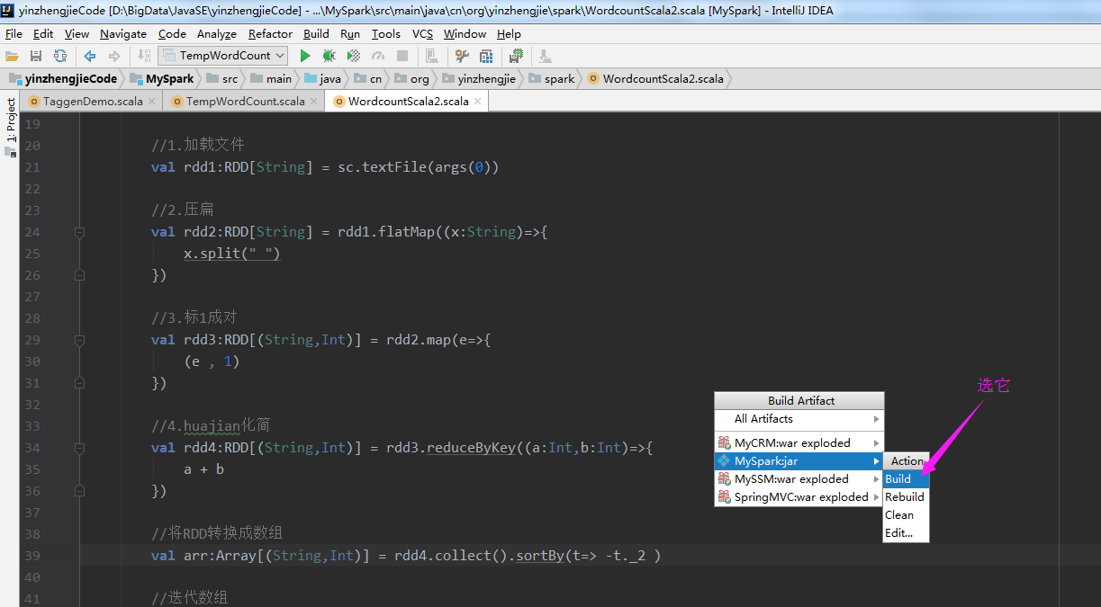Click yinzhengjieCode breadcrumb in navigation bar
1101x607 pixels.
[64, 78]
